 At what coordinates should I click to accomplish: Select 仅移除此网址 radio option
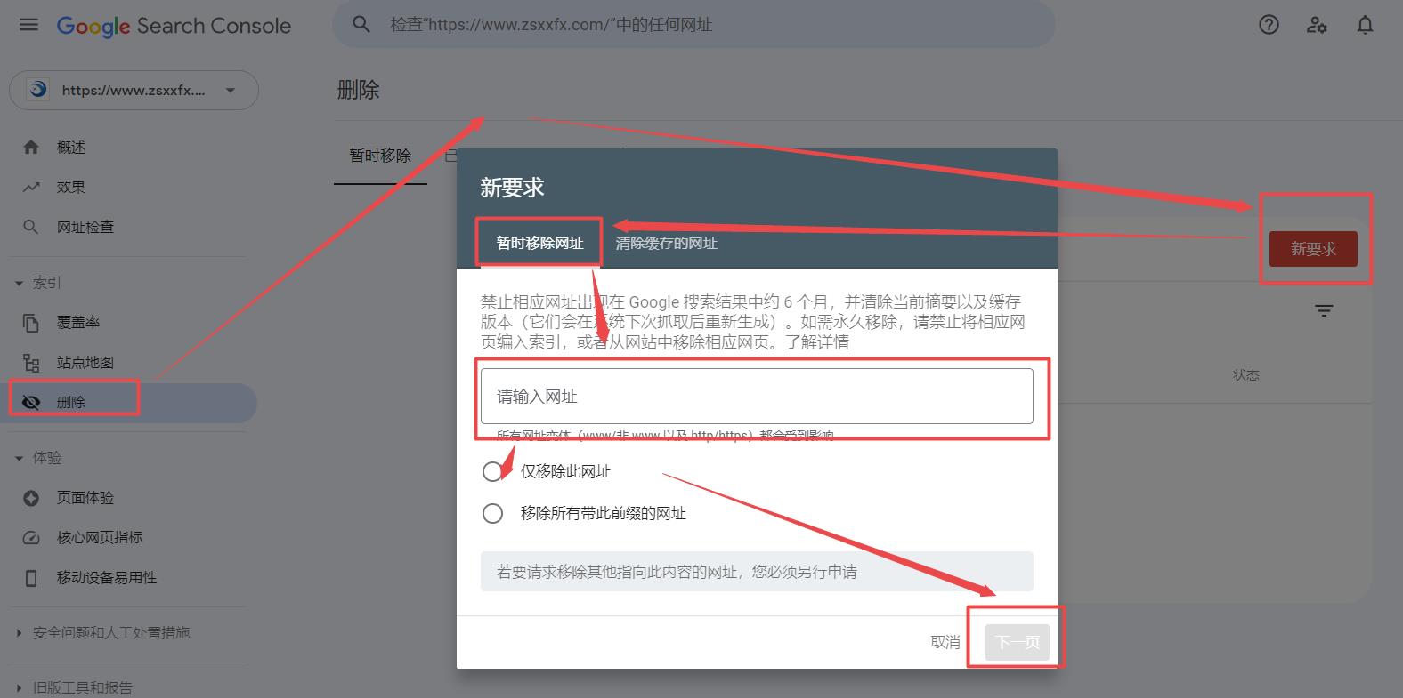(x=492, y=471)
